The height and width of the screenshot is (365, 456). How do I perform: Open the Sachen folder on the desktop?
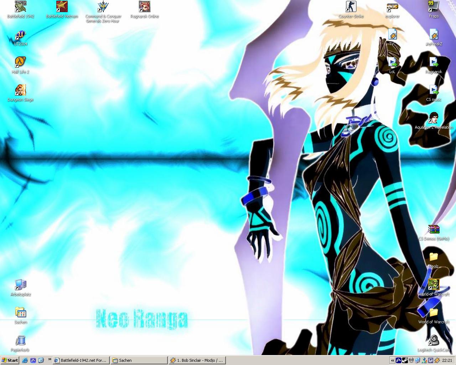pyautogui.click(x=21, y=315)
